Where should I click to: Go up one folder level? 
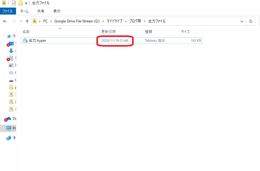pos(27,21)
